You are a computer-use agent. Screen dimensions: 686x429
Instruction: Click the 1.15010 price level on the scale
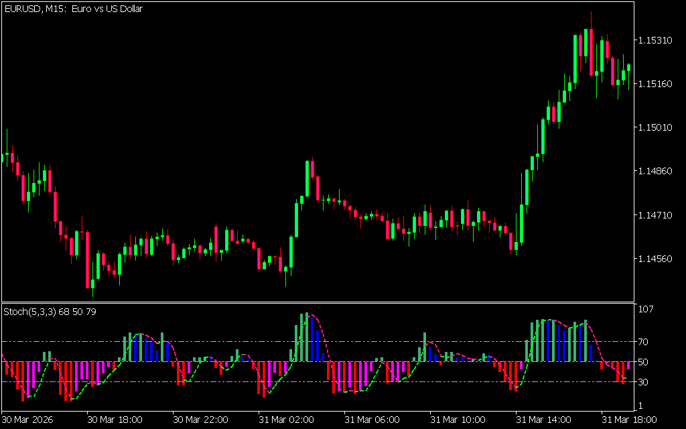coord(655,127)
